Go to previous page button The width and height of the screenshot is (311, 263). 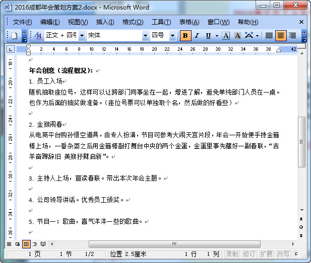[301, 219]
